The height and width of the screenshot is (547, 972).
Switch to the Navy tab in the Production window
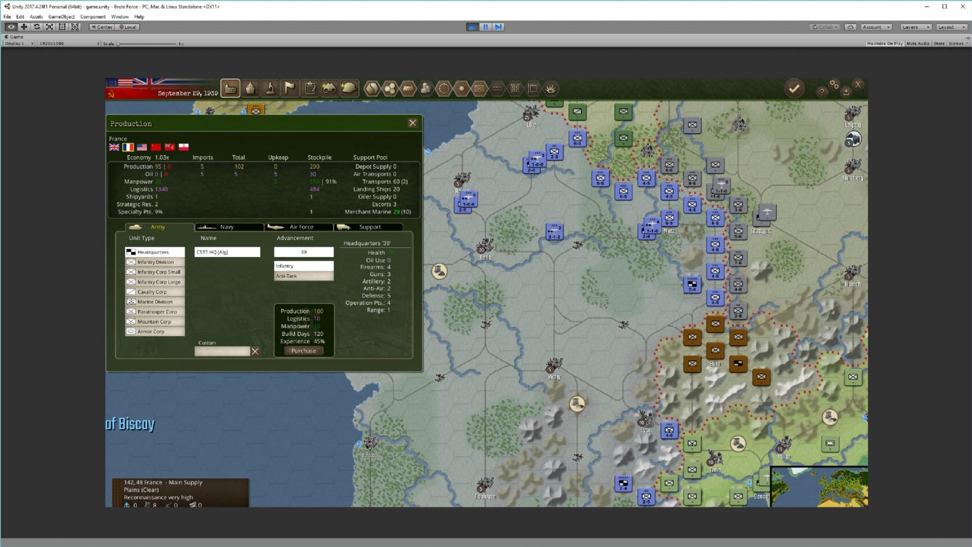[228, 227]
